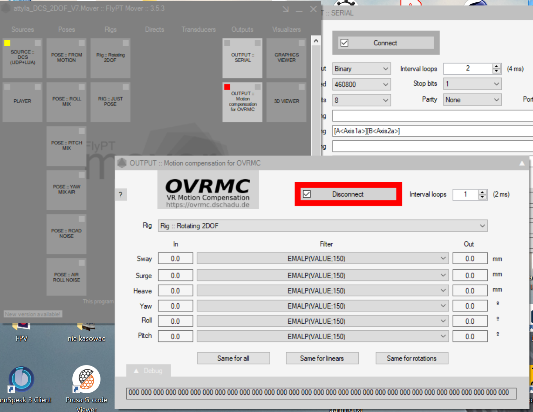The image size is (533, 412).
Task: Open the Heave filter dropdown
Action: pyautogui.click(x=323, y=290)
